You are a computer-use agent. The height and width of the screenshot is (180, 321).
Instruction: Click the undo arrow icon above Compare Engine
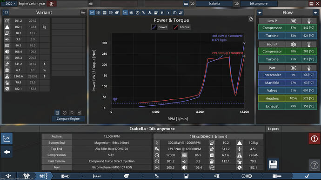tap(72, 113)
